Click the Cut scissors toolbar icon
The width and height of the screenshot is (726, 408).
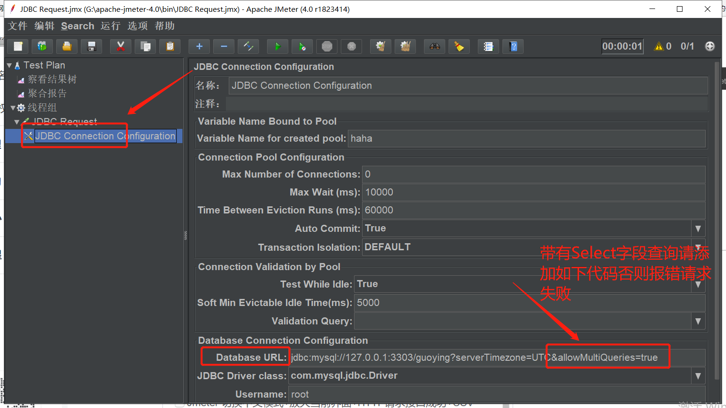click(121, 46)
